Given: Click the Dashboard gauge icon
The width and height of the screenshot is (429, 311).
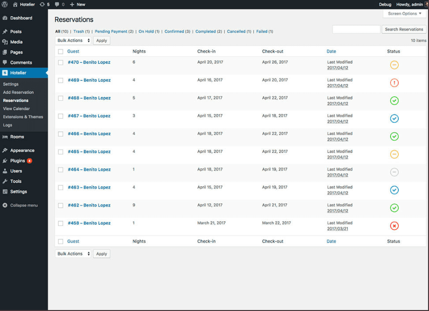Looking at the screenshot, I should coord(5,18).
